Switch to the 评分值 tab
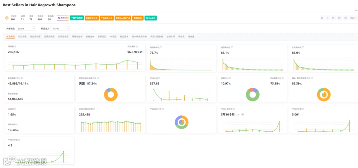 191,36
